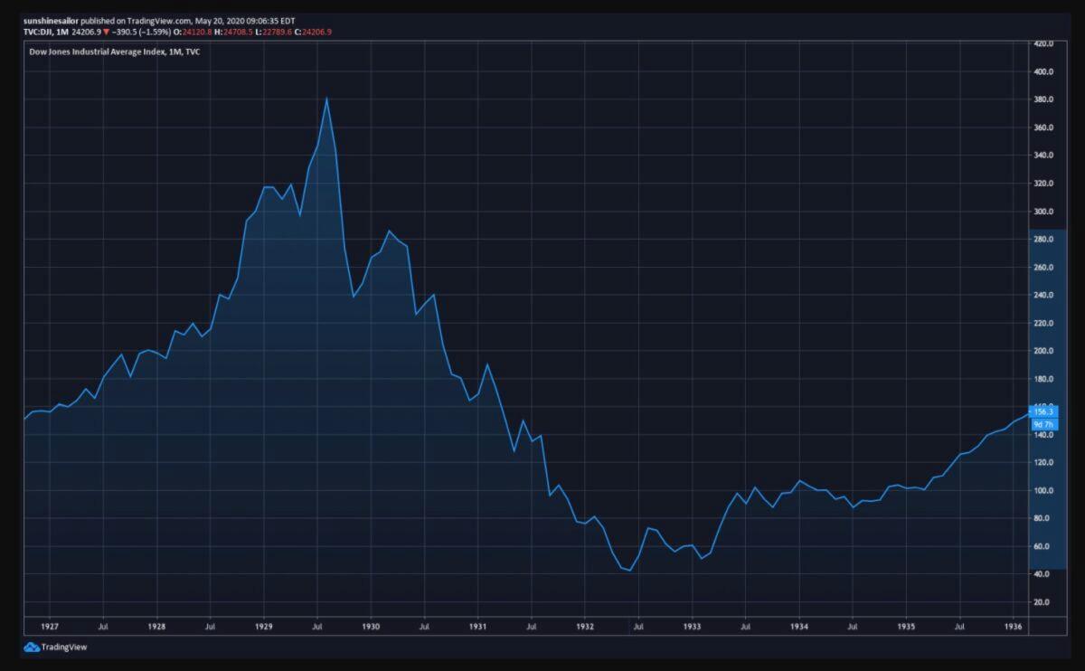Click the 1935 year label on time axis
This screenshot has width=1085, height=671.
pyautogui.click(x=907, y=626)
